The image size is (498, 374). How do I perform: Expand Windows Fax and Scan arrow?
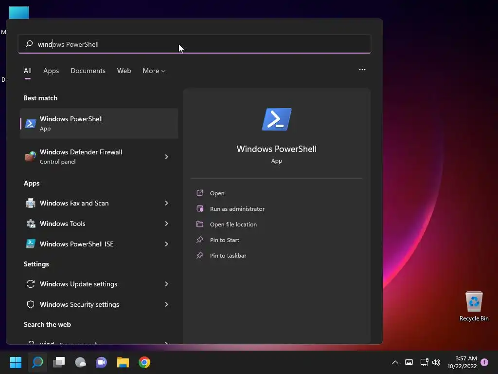[x=166, y=203]
